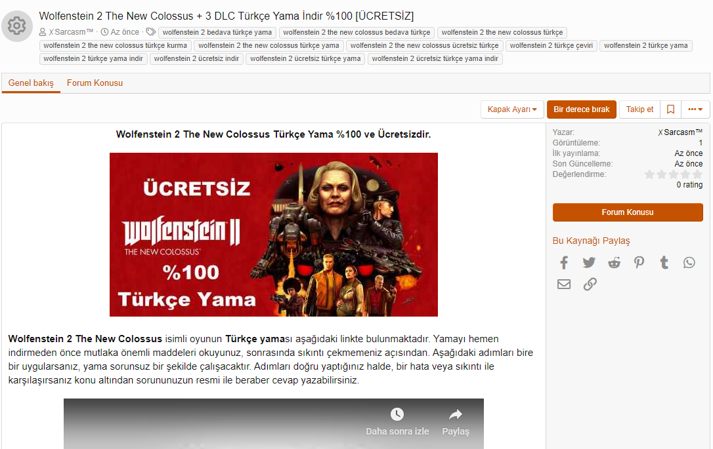The height and width of the screenshot is (449, 713).
Task: Rate the resource using the stars
Action: pos(674,174)
